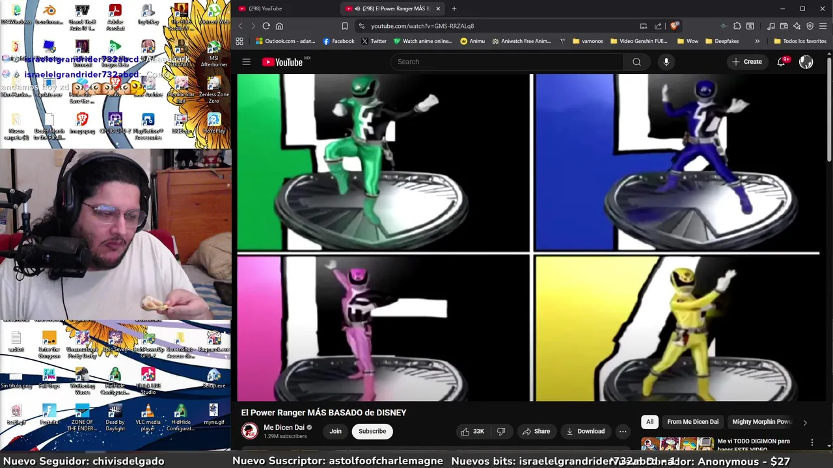Open Honkai Star Rail desktop shortcut
Screen dimensions: 833x468
[x=181, y=90]
